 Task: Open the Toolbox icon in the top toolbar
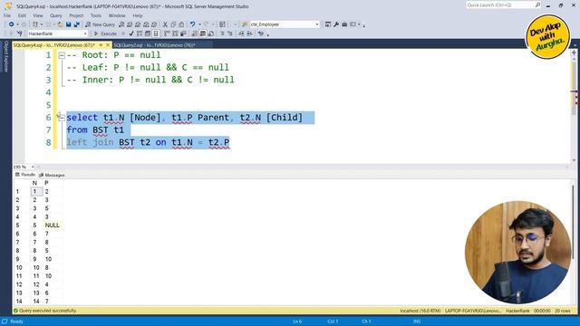click(344, 24)
